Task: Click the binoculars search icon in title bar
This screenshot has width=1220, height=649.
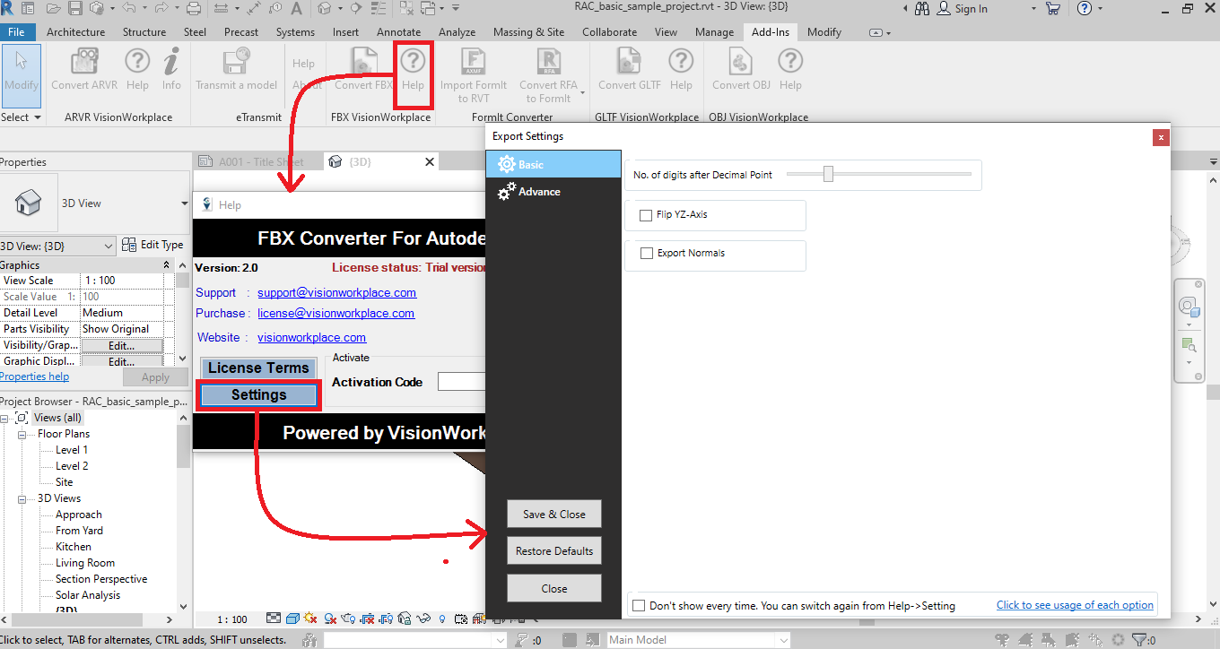Action: coord(923,9)
